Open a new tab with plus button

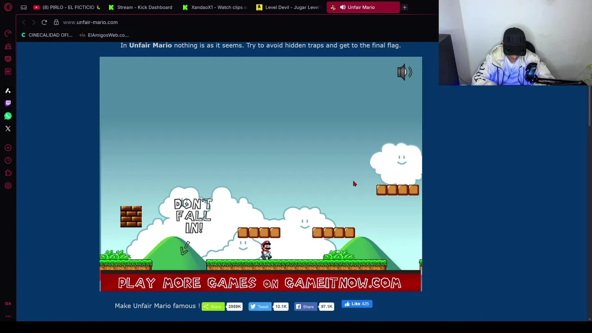coord(404,7)
